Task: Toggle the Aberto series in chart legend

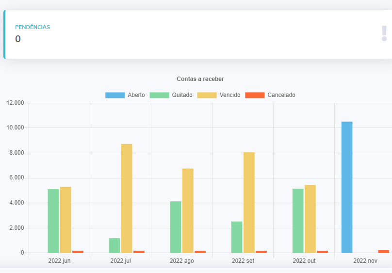Action: click(x=125, y=95)
